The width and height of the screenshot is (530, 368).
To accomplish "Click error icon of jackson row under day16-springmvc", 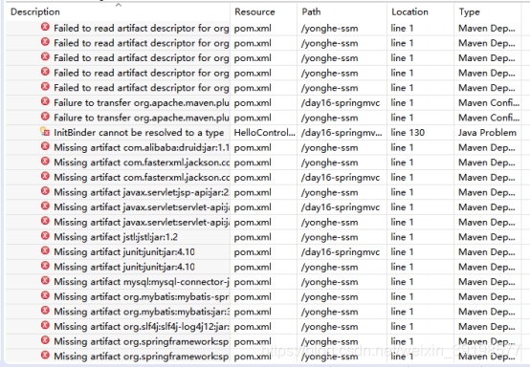I will pos(45,176).
